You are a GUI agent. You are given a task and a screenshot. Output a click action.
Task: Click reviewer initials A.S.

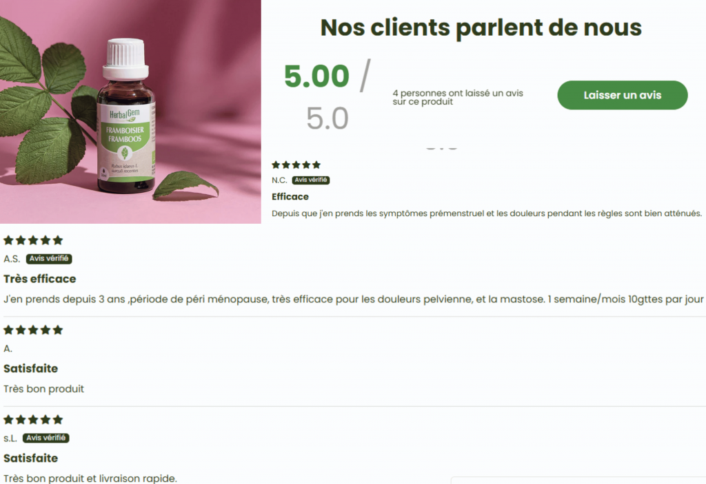click(x=12, y=259)
